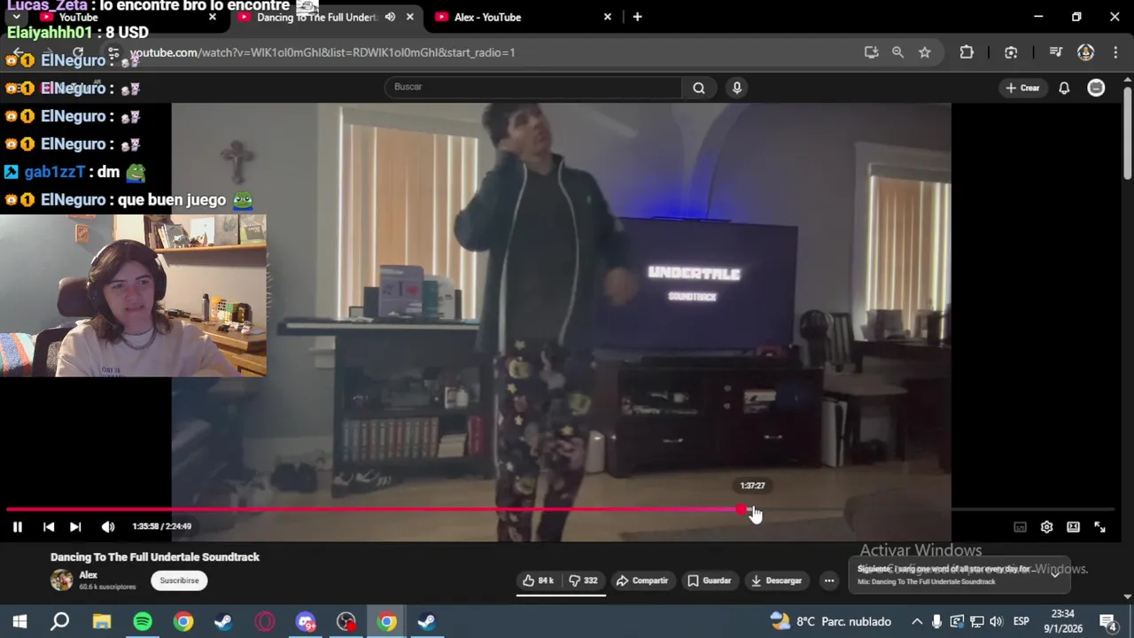Skip to the next video
The height and width of the screenshot is (638, 1134).
[x=75, y=526]
